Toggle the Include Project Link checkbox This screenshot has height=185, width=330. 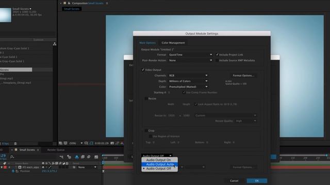tap(217, 54)
